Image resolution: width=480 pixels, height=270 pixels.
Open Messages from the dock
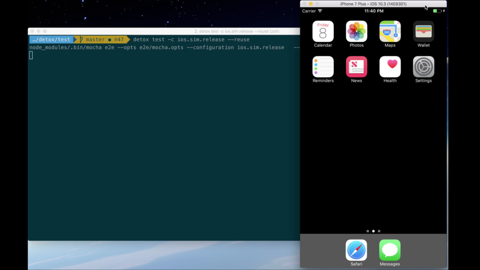pyautogui.click(x=390, y=250)
